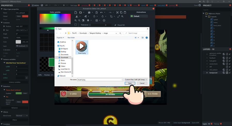Click the preview animation play icon
This screenshot has height=126, width=232.
point(104,20)
